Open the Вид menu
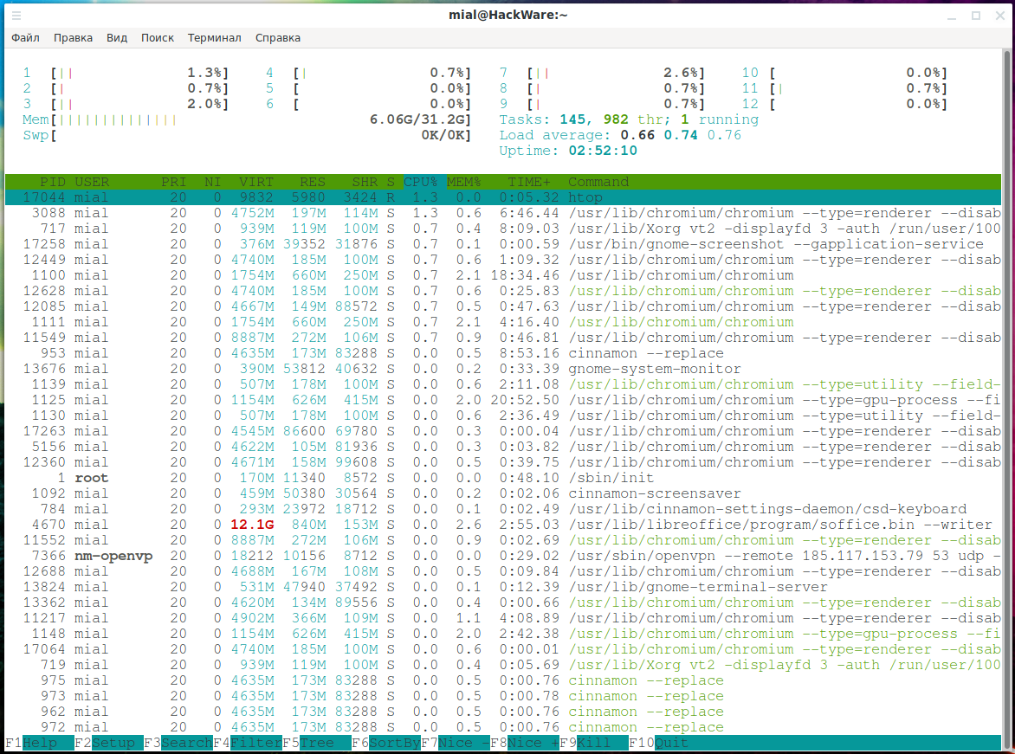This screenshot has height=754, width=1015. point(117,38)
